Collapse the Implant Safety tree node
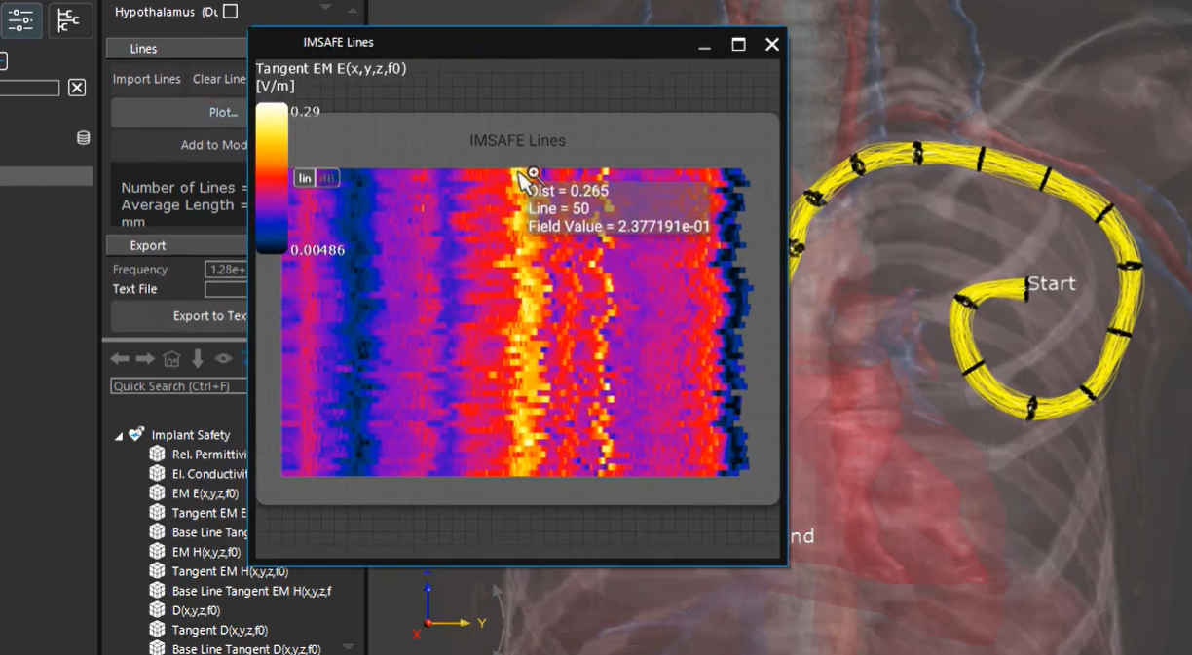Screen dimensions: 1192x655 pyautogui.click(x=119, y=436)
